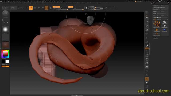Open the Transform menu

point(93,3)
